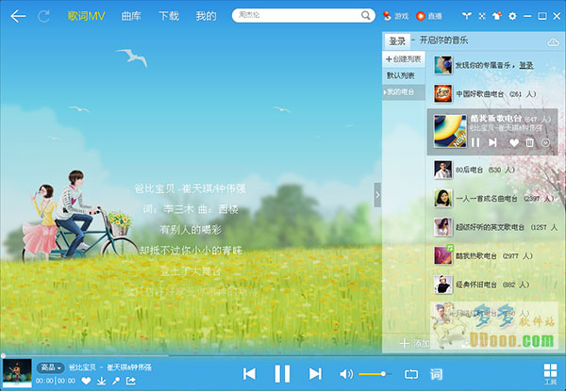Pause playback with main pause button
The height and width of the screenshot is (391, 566).
(282, 374)
